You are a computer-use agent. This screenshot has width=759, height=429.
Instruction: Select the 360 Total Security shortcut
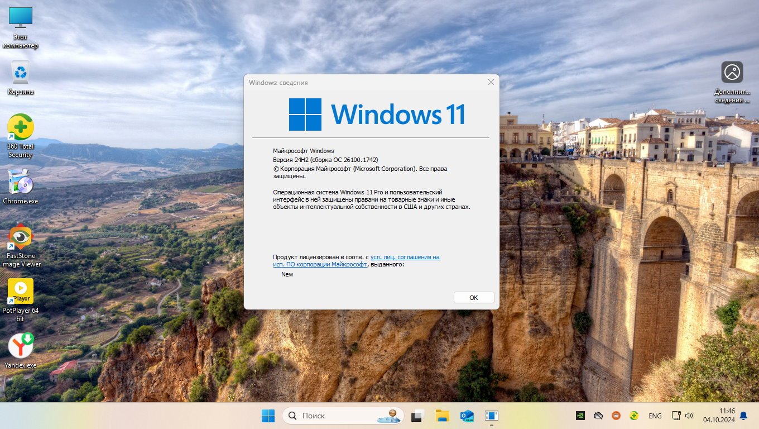[x=21, y=136]
